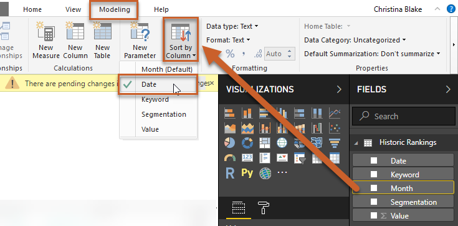
Task: Tick the Date field checkbox
Action: pyautogui.click(x=374, y=160)
